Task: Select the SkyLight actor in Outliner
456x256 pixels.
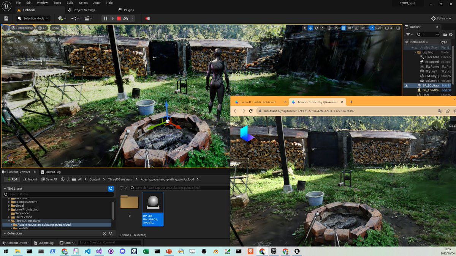Action: 431,71
